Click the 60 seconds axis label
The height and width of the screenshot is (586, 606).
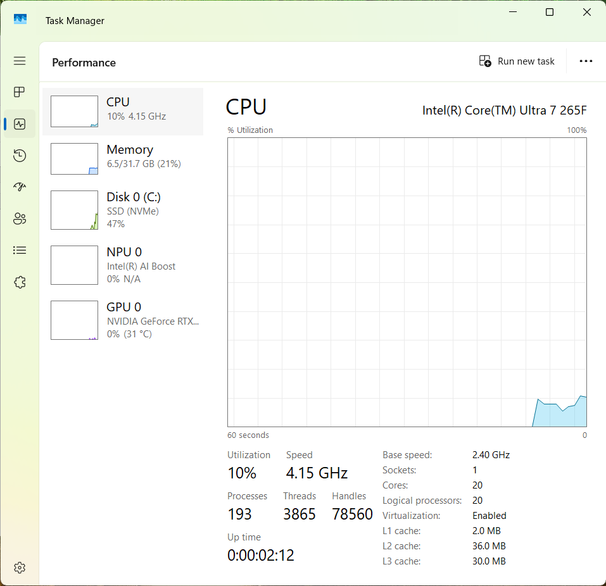point(248,435)
